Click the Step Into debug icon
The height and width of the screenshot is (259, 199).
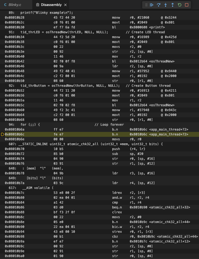(x=166, y=5)
